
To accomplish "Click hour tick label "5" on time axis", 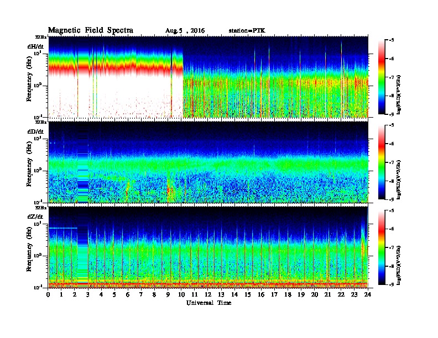I will (x=114, y=295).
